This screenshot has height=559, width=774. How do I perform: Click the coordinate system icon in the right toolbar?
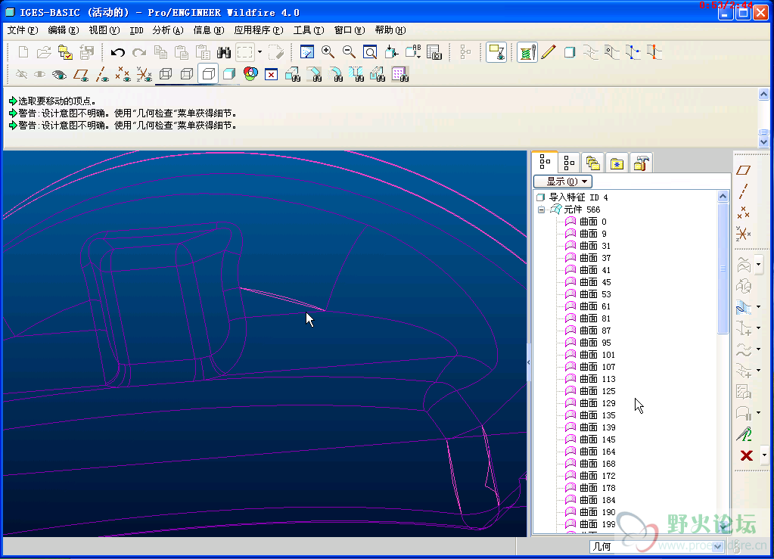(x=744, y=234)
